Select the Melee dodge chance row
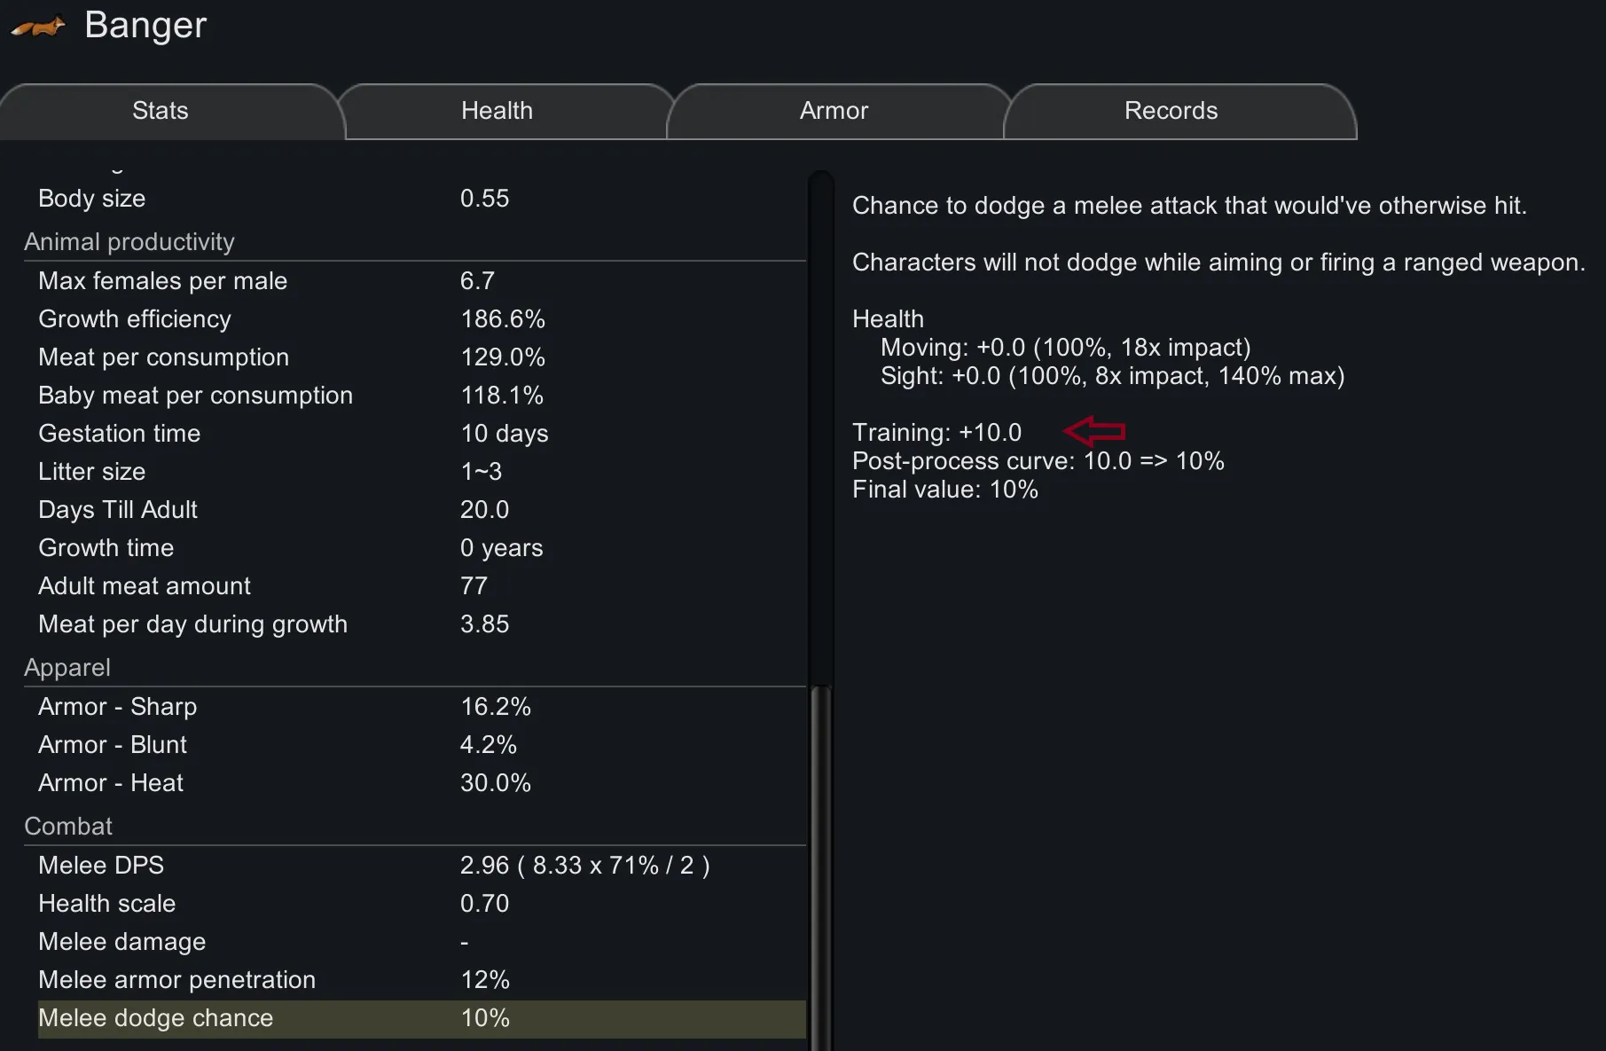 coord(421,1018)
